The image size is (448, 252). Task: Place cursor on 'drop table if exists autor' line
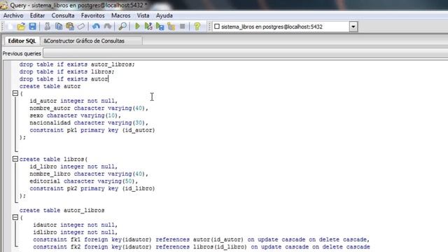tap(64, 79)
